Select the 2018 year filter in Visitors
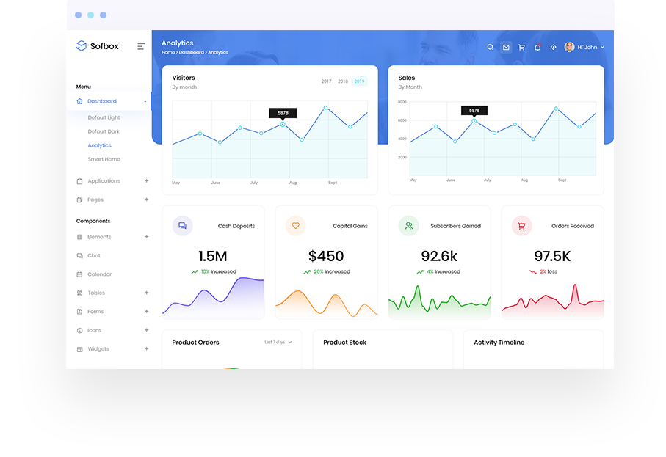The height and width of the screenshot is (457, 666). tap(343, 81)
